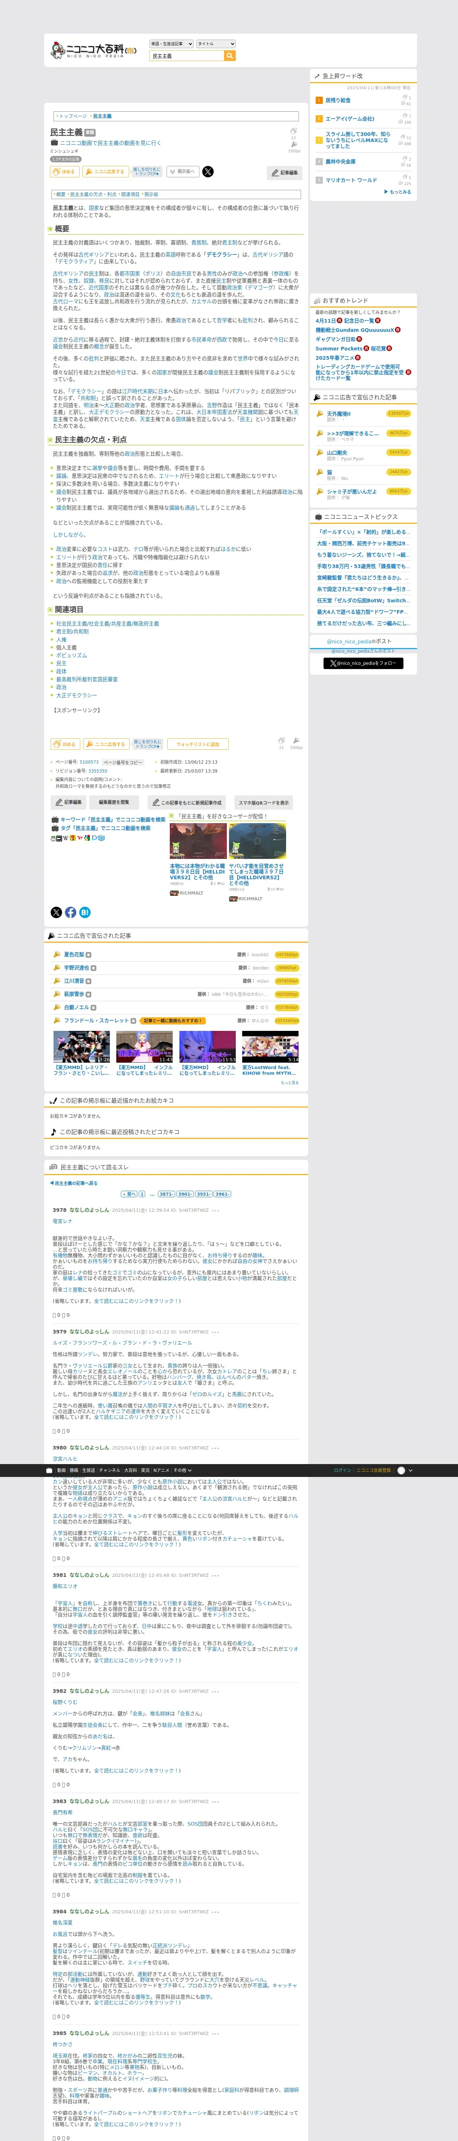Go to board page 3871-
Image resolution: width=458 pixels, height=2141 pixels.
[166, 1194]
